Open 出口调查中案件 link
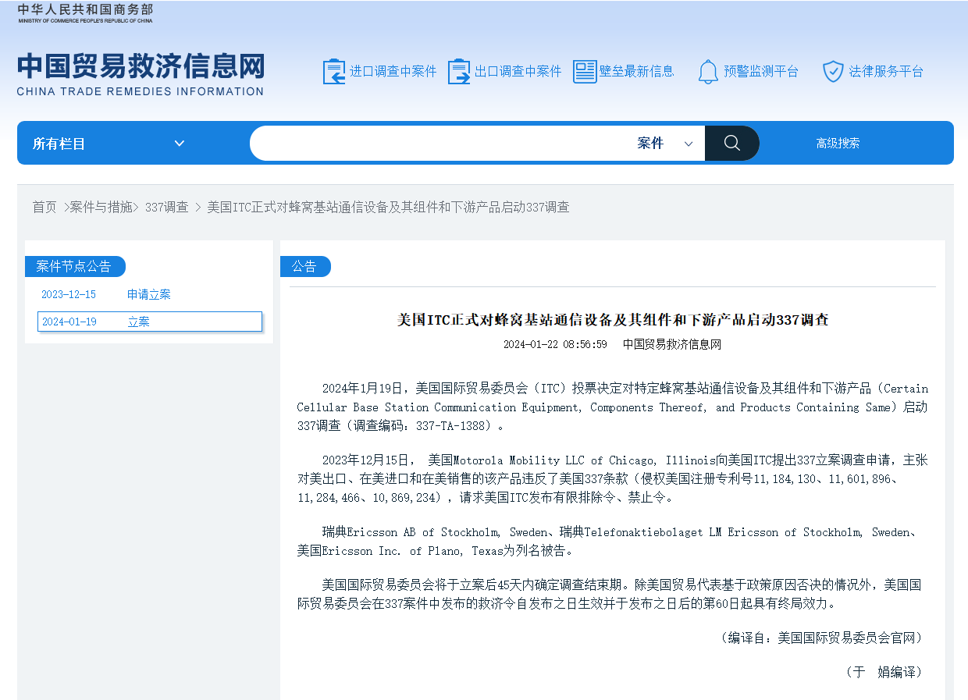Viewport: 968px width, 700px height. click(x=518, y=72)
